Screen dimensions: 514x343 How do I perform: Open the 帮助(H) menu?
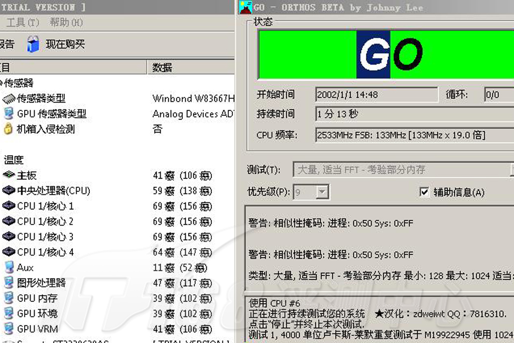click(x=66, y=23)
